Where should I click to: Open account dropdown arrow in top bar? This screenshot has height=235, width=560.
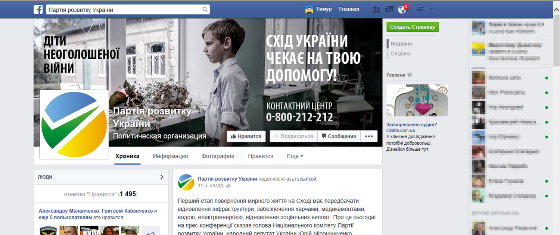point(431,10)
